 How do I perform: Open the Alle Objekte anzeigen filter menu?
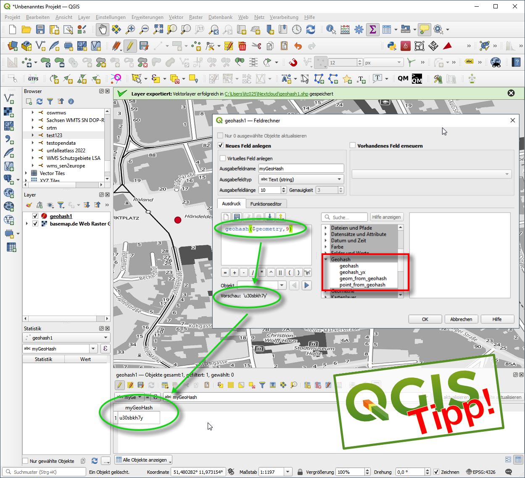143,460
